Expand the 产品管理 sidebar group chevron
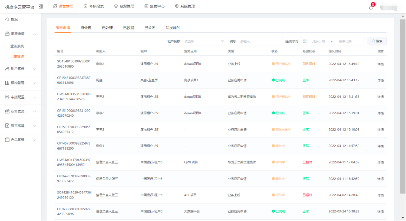This screenshot has width=406, height=221. (35, 140)
